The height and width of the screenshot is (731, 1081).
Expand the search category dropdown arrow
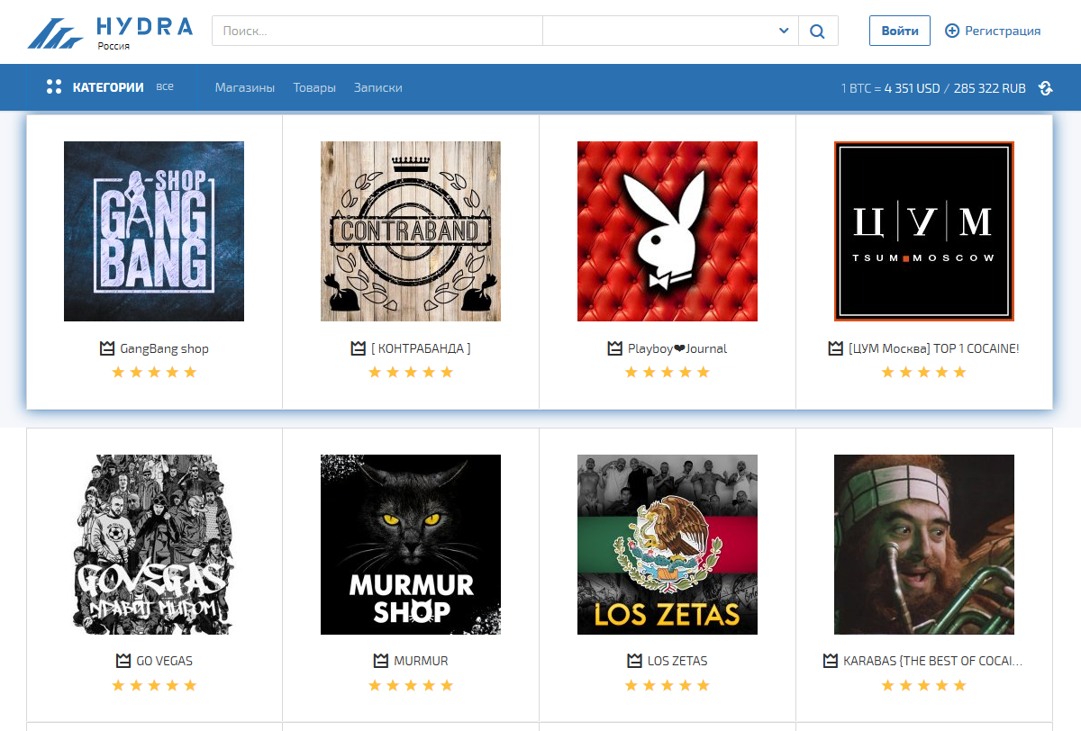(x=783, y=32)
